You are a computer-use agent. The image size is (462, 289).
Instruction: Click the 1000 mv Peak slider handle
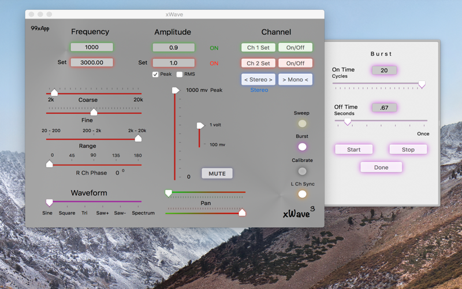coord(176,90)
